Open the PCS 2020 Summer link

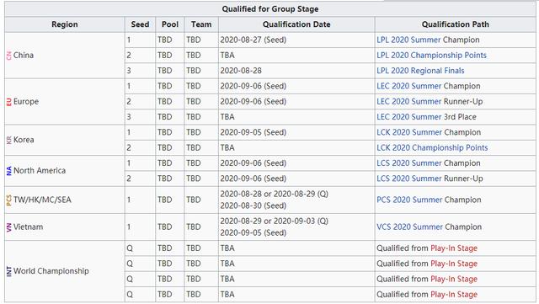409,200
